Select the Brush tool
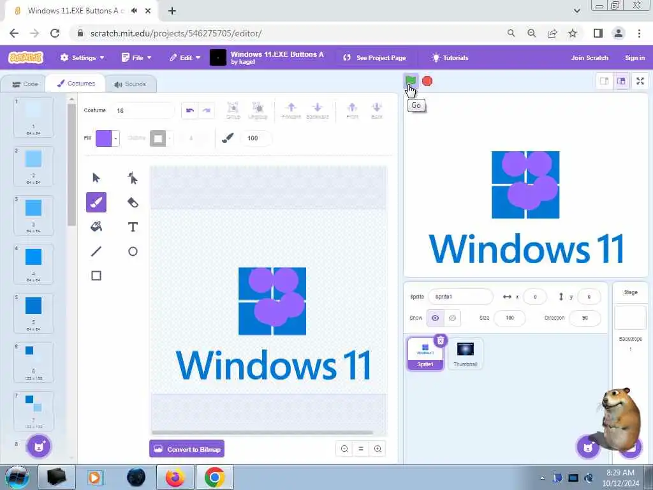The width and height of the screenshot is (653, 490). click(96, 202)
